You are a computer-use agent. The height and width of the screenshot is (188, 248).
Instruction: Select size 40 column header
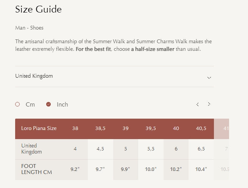pos(176,128)
